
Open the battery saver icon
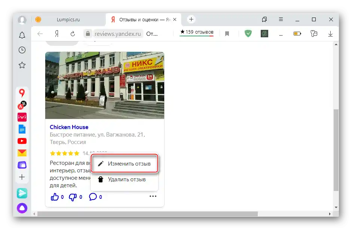pyautogui.click(x=297, y=34)
